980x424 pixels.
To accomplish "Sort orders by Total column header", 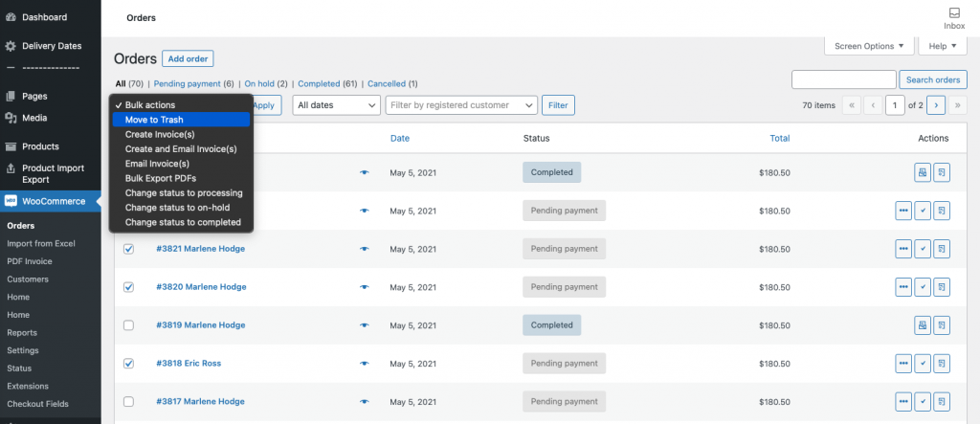I will 780,138.
